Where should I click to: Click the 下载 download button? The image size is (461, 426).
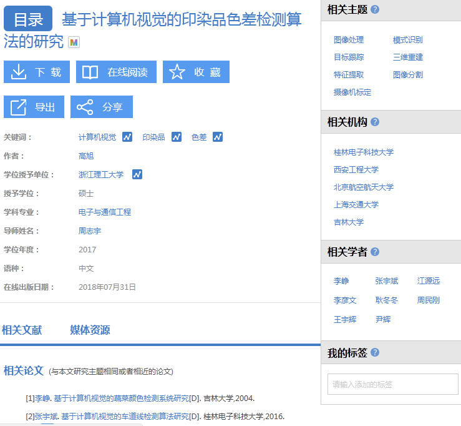tap(37, 72)
